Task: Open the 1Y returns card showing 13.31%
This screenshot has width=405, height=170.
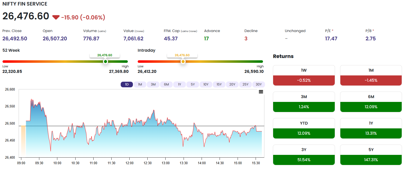Action: pos(371,128)
